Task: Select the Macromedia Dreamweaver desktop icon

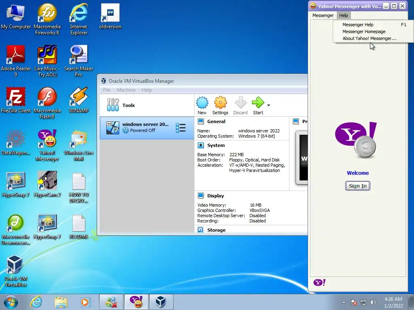Action: [16, 229]
